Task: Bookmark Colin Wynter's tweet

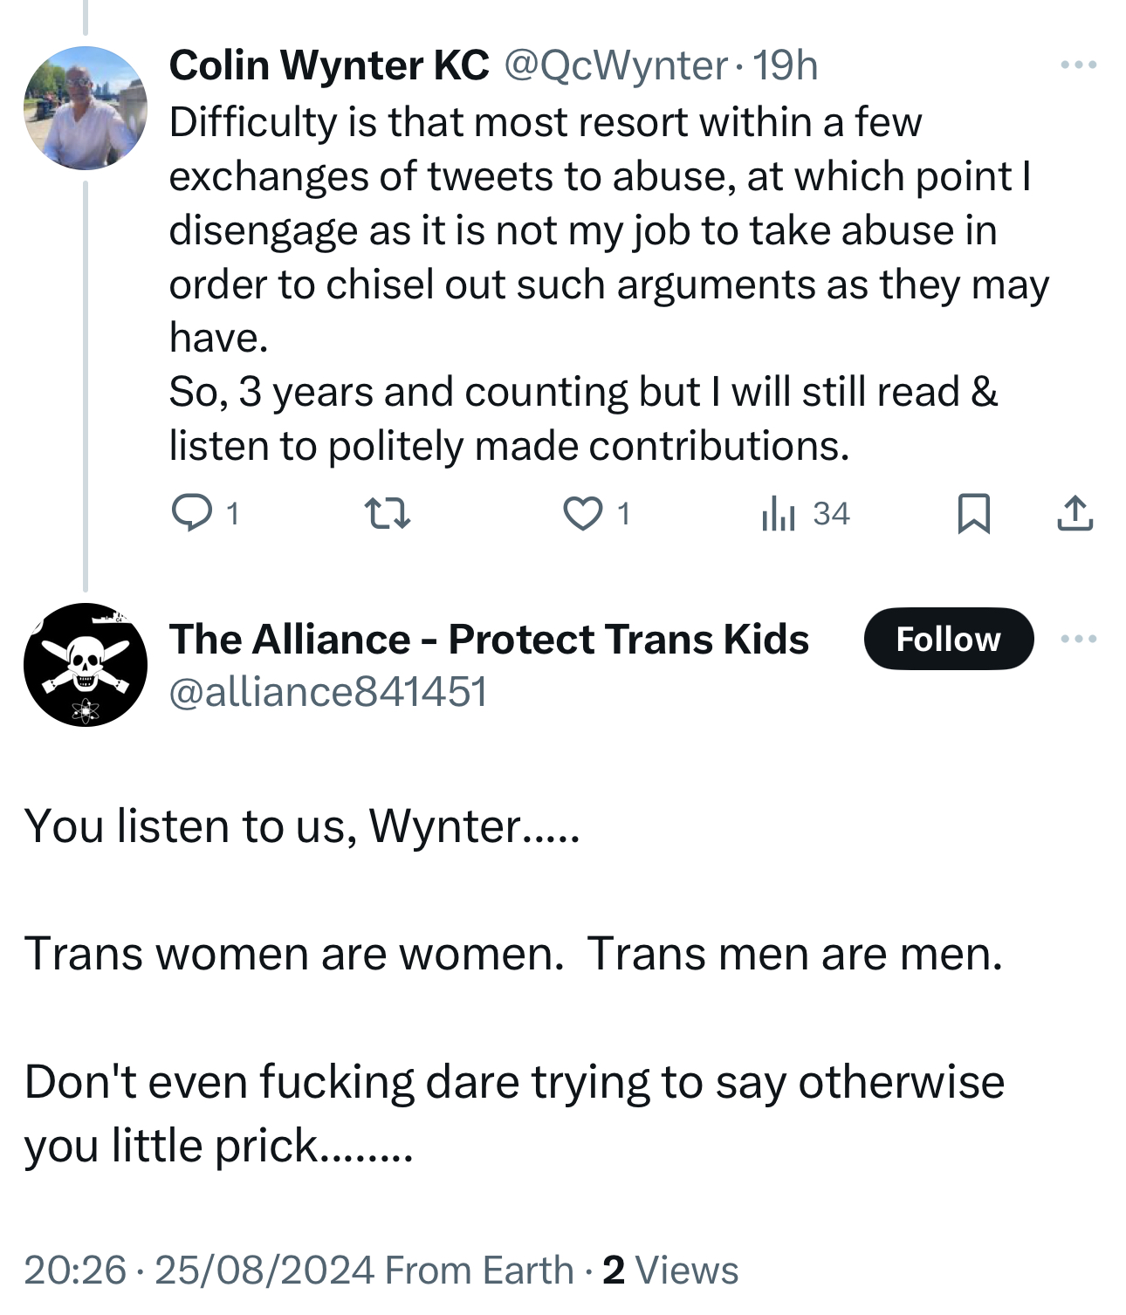Action: tap(973, 513)
